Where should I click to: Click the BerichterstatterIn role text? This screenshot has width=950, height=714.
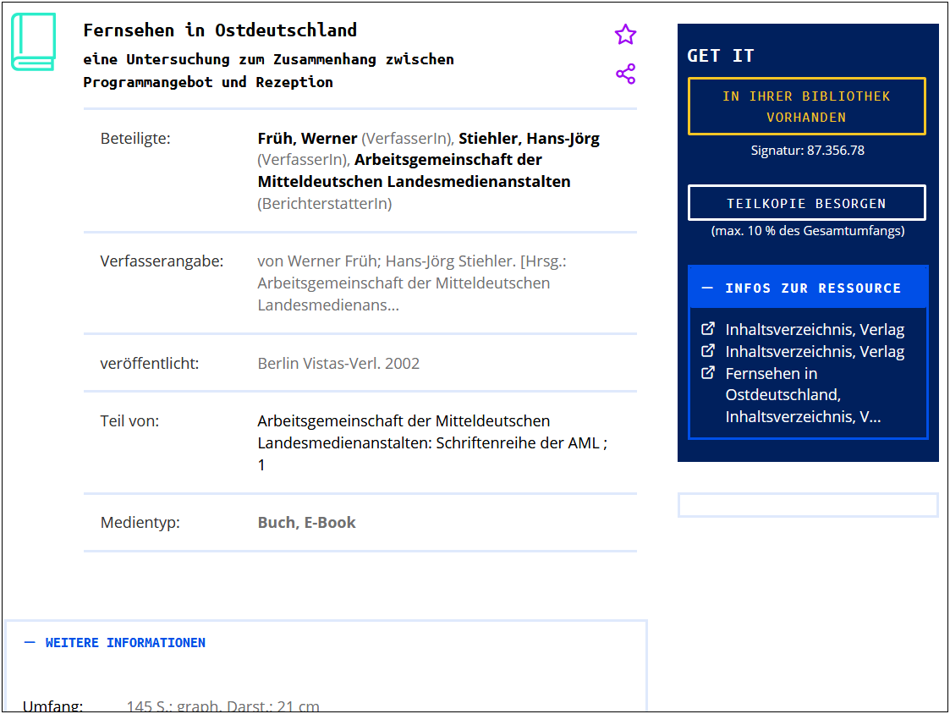(325, 204)
